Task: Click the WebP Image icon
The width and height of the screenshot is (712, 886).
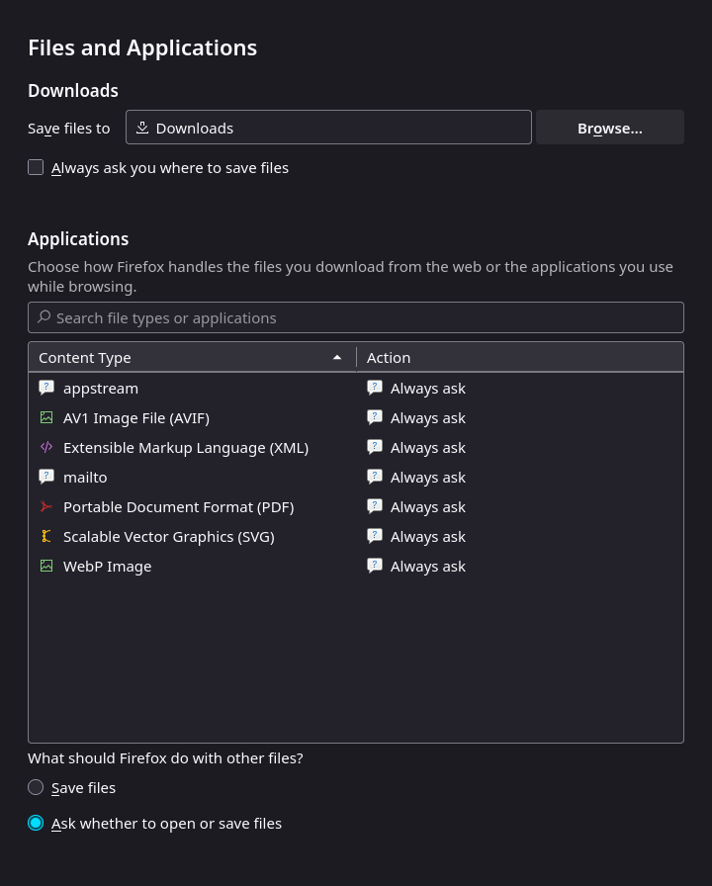Action: (x=46, y=566)
